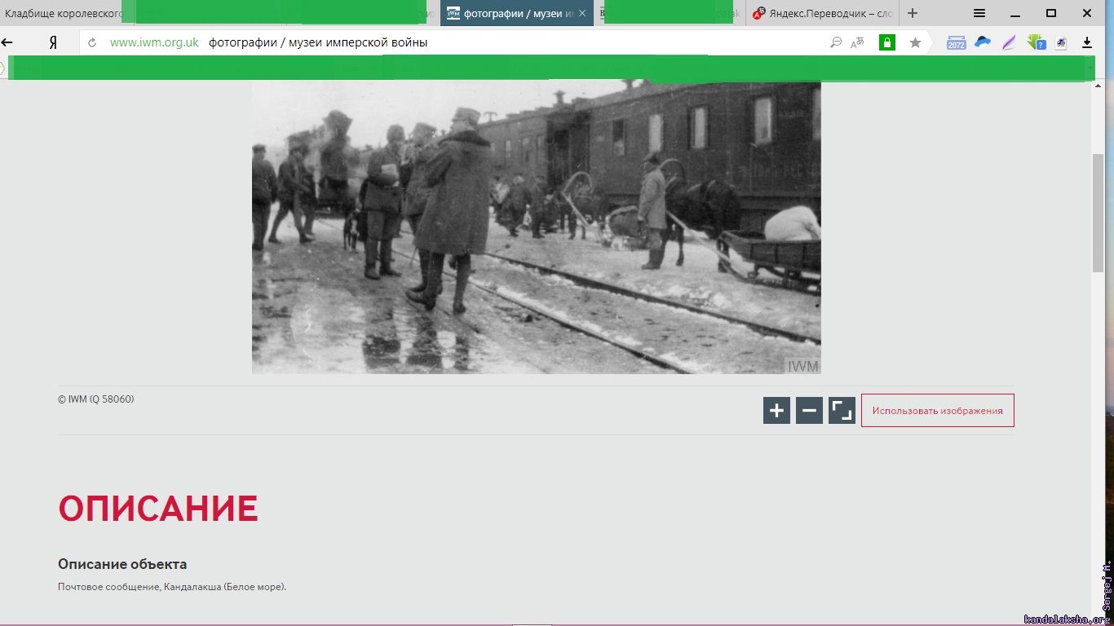Zoom out of the photo with minus button

[x=809, y=411]
